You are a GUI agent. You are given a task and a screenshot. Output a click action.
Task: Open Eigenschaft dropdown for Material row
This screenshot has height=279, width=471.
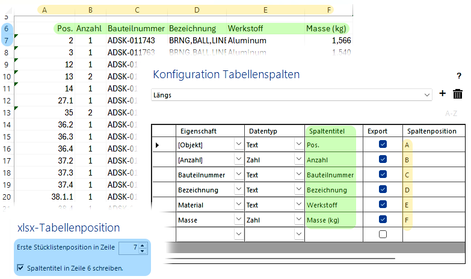tap(238, 205)
